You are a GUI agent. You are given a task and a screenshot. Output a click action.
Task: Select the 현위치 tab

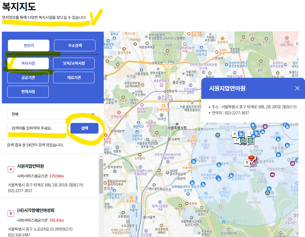click(28, 45)
